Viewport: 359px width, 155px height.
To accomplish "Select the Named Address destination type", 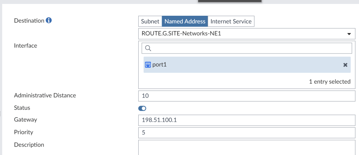I will tap(185, 21).
